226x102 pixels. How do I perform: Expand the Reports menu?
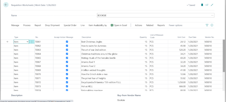(x=161, y=25)
